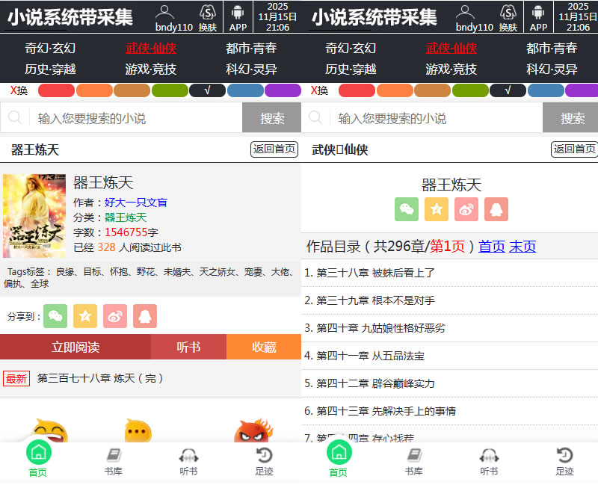Open 足迹 history icon in chapter list panel
The height and width of the screenshot is (485, 598).
coord(564,461)
